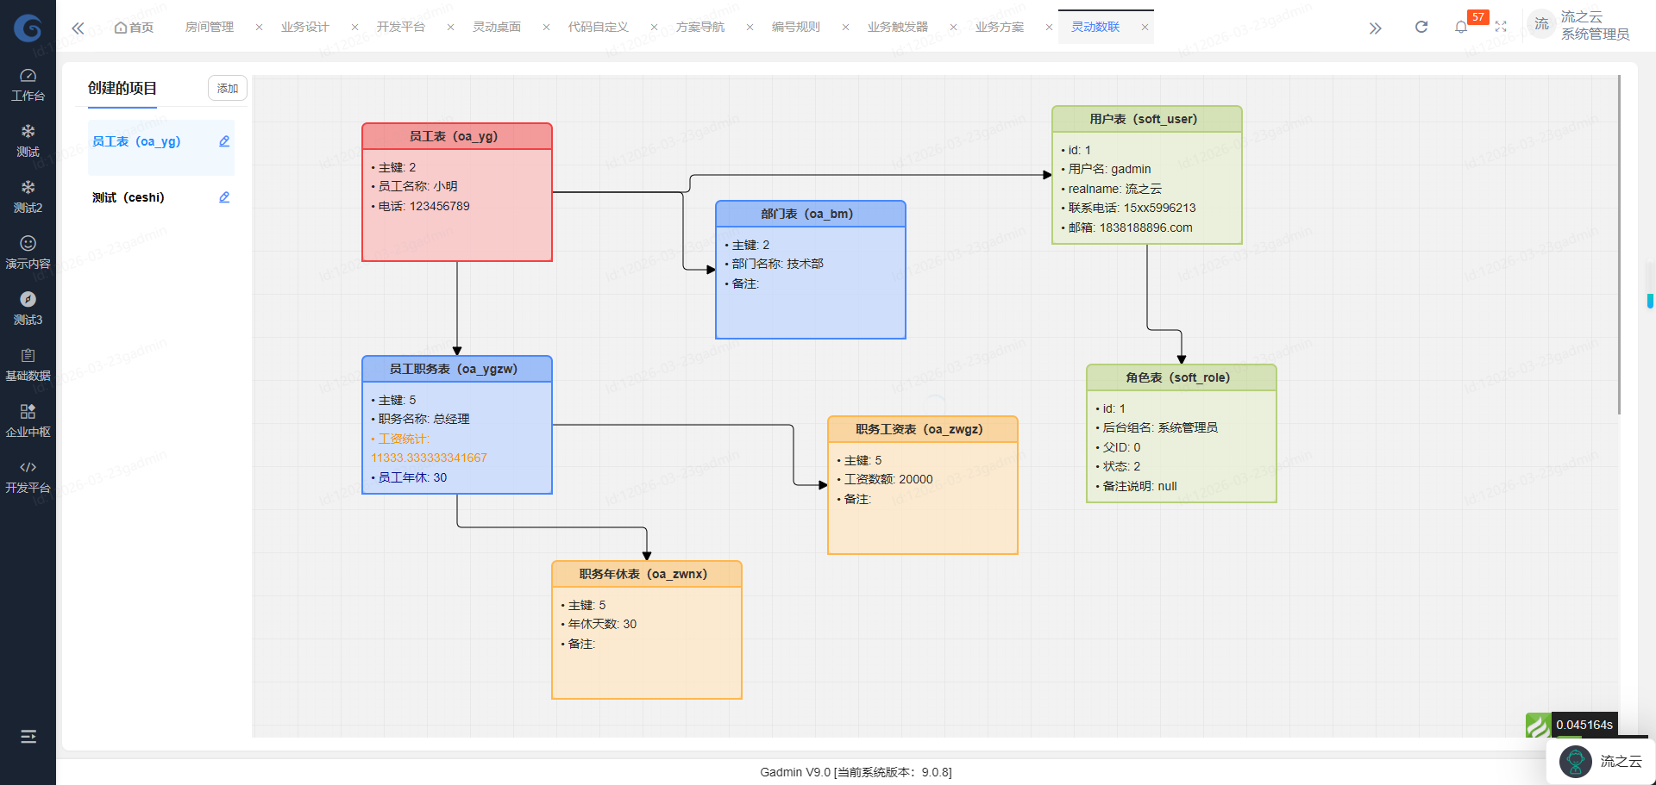Click edit icon next to 测试 (ceshi)

tap(224, 197)
